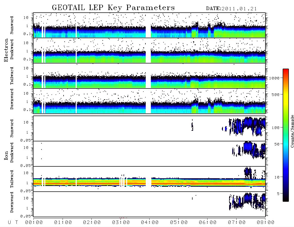Select the color bar '10' tick label
This screenshot has height=227, width=294.
pos(277,177)
